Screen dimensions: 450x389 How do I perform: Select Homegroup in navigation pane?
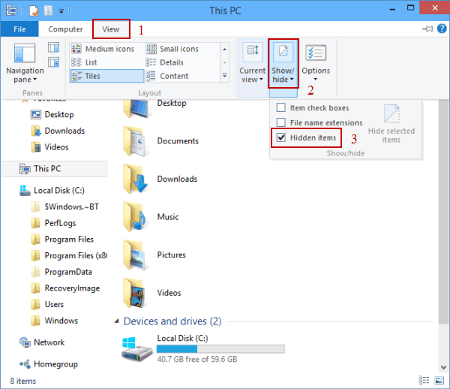point(48,364)
